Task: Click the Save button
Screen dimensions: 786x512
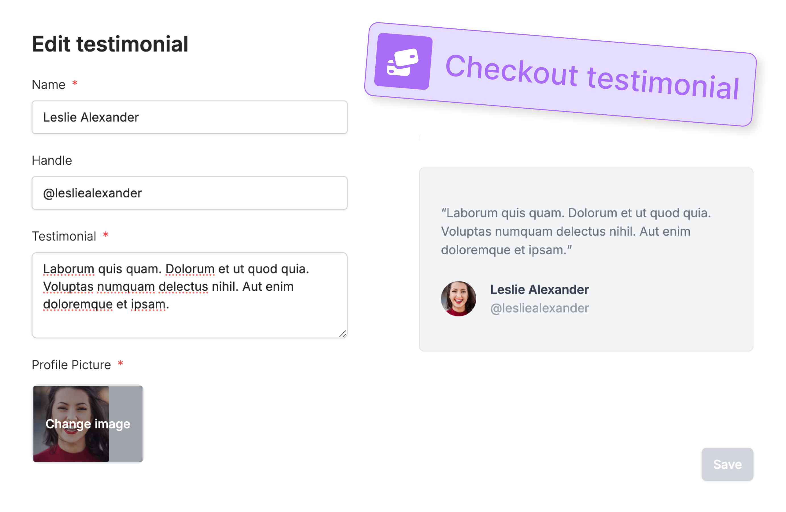Action: click(x=727, y=464)
